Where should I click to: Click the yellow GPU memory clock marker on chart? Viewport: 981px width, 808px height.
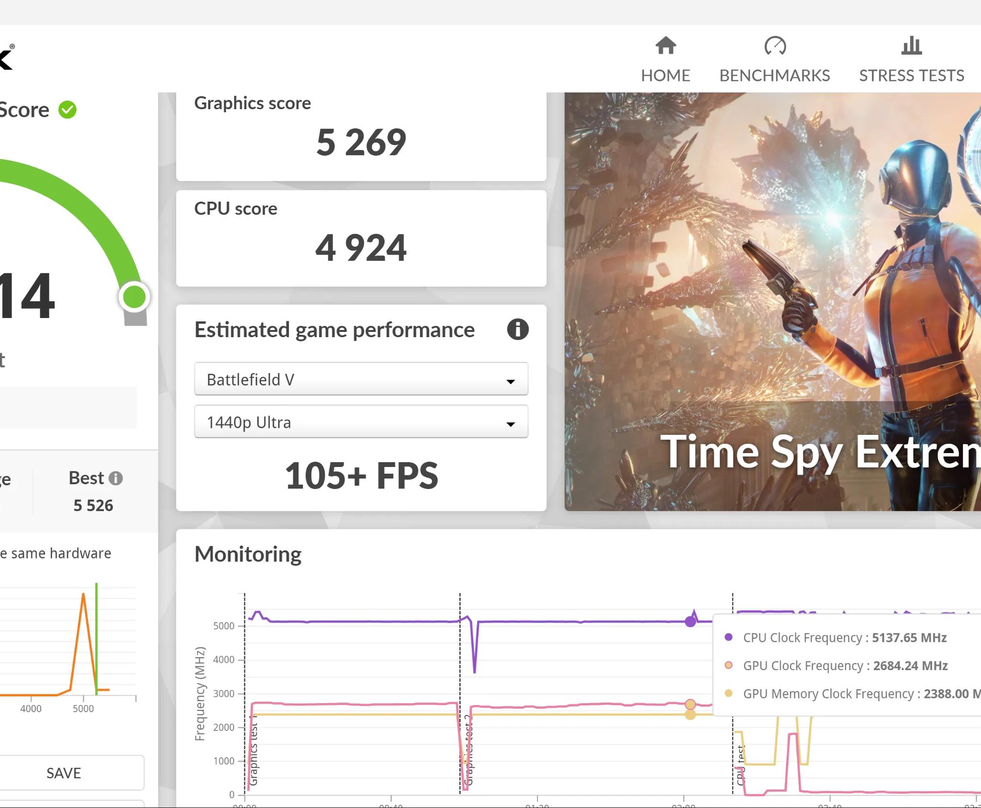click(x=690, y=715)
